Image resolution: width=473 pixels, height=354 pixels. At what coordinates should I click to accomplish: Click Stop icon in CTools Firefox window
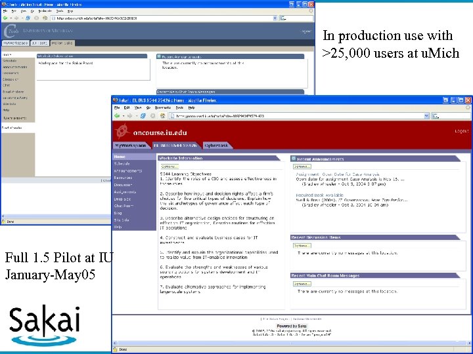(37, 18)
